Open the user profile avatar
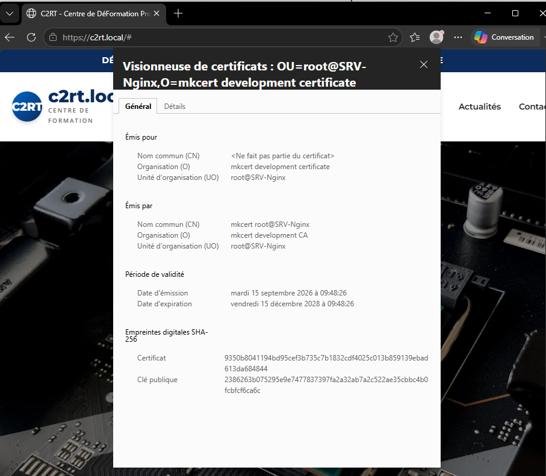 436,37
